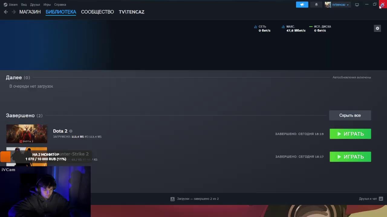
Task: Open download settings with the gear icon
Action: click(x=377, y=28)
